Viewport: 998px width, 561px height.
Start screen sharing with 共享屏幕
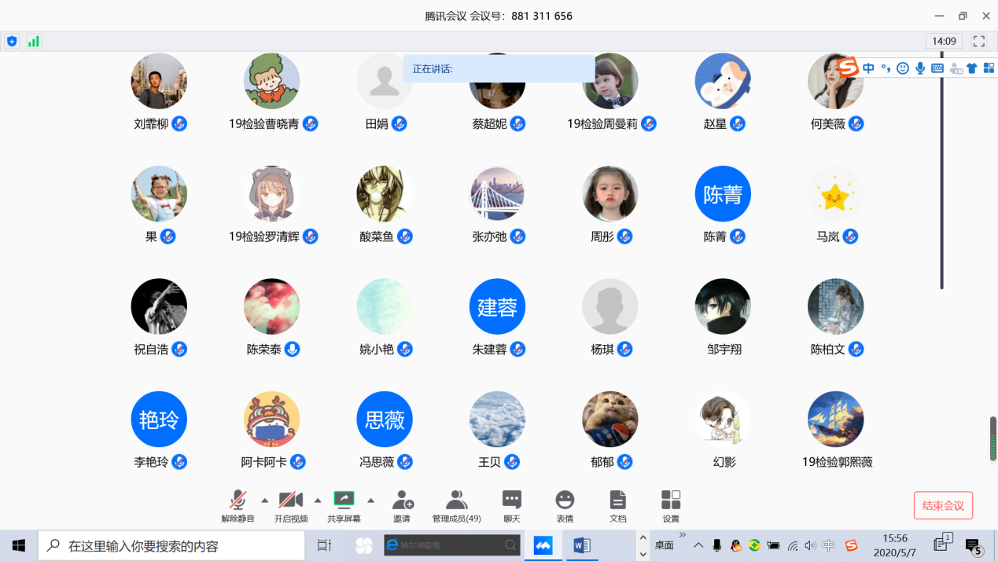pos(344,506)
